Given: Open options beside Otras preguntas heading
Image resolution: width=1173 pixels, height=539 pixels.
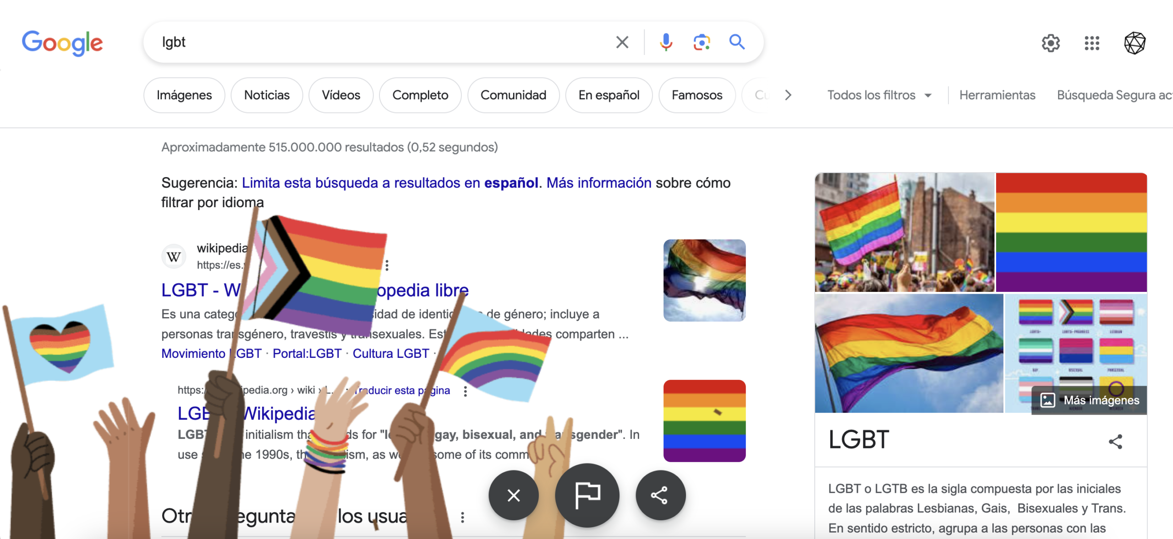Looking at the screenshot, I should pos(462,517).
